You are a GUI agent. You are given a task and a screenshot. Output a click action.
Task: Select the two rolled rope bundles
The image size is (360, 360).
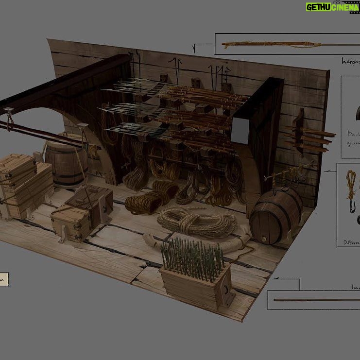152,197
